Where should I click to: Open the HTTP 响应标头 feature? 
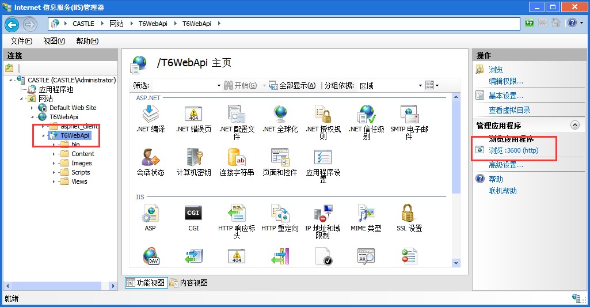tap(237, 222)
